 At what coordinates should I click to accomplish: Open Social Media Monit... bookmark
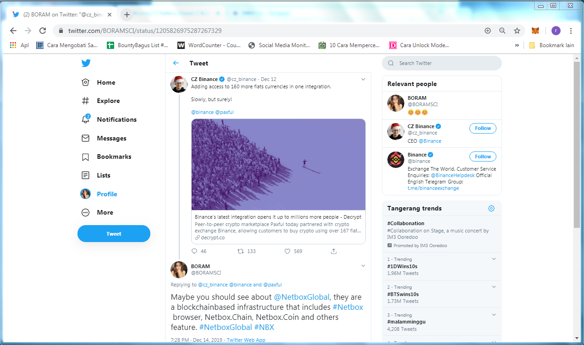[x=279, y=45]
